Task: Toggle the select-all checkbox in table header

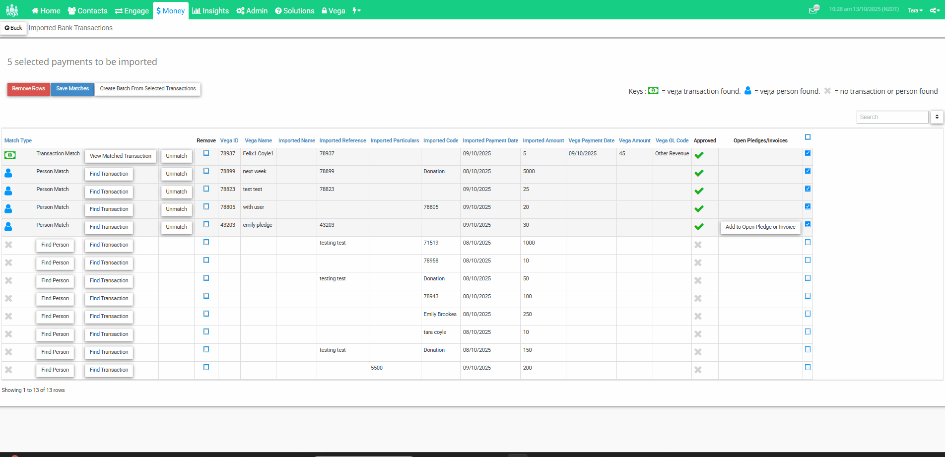Action: coord(808,137)
